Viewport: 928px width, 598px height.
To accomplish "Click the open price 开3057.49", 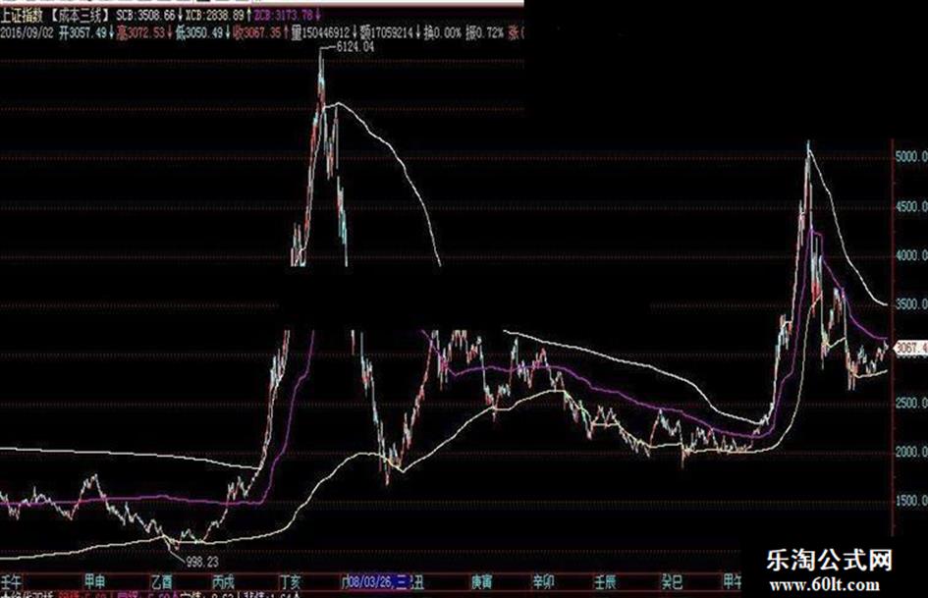I will coord(82,33).
